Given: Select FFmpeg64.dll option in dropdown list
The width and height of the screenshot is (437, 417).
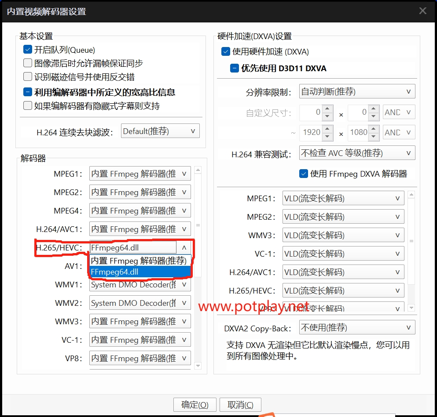Looking at the screenshot, I should click(140, 272).
